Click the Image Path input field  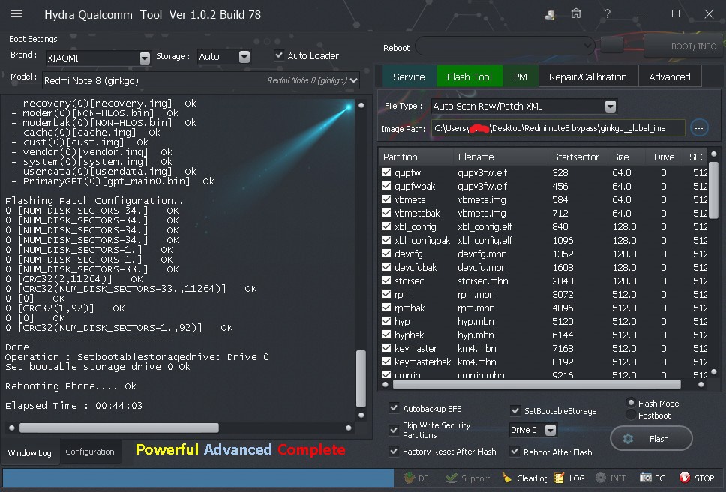click(558, 127)
